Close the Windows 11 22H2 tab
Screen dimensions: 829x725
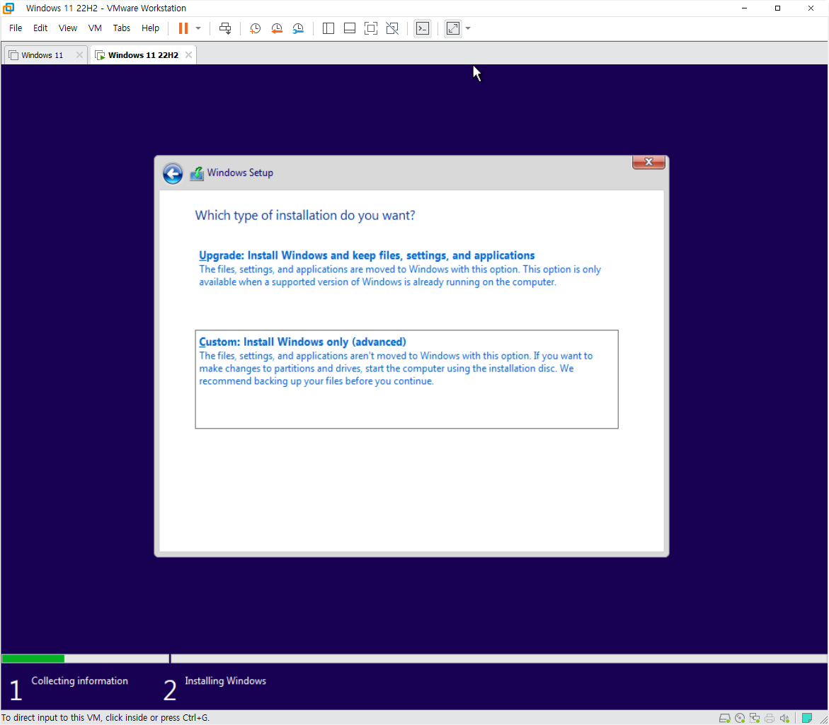(188, 55)
